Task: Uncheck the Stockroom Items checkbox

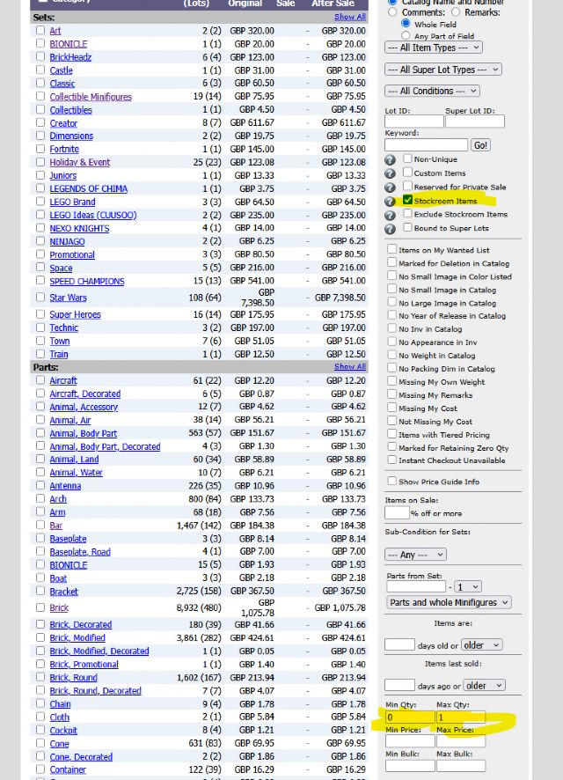Action: click(407, 201)
